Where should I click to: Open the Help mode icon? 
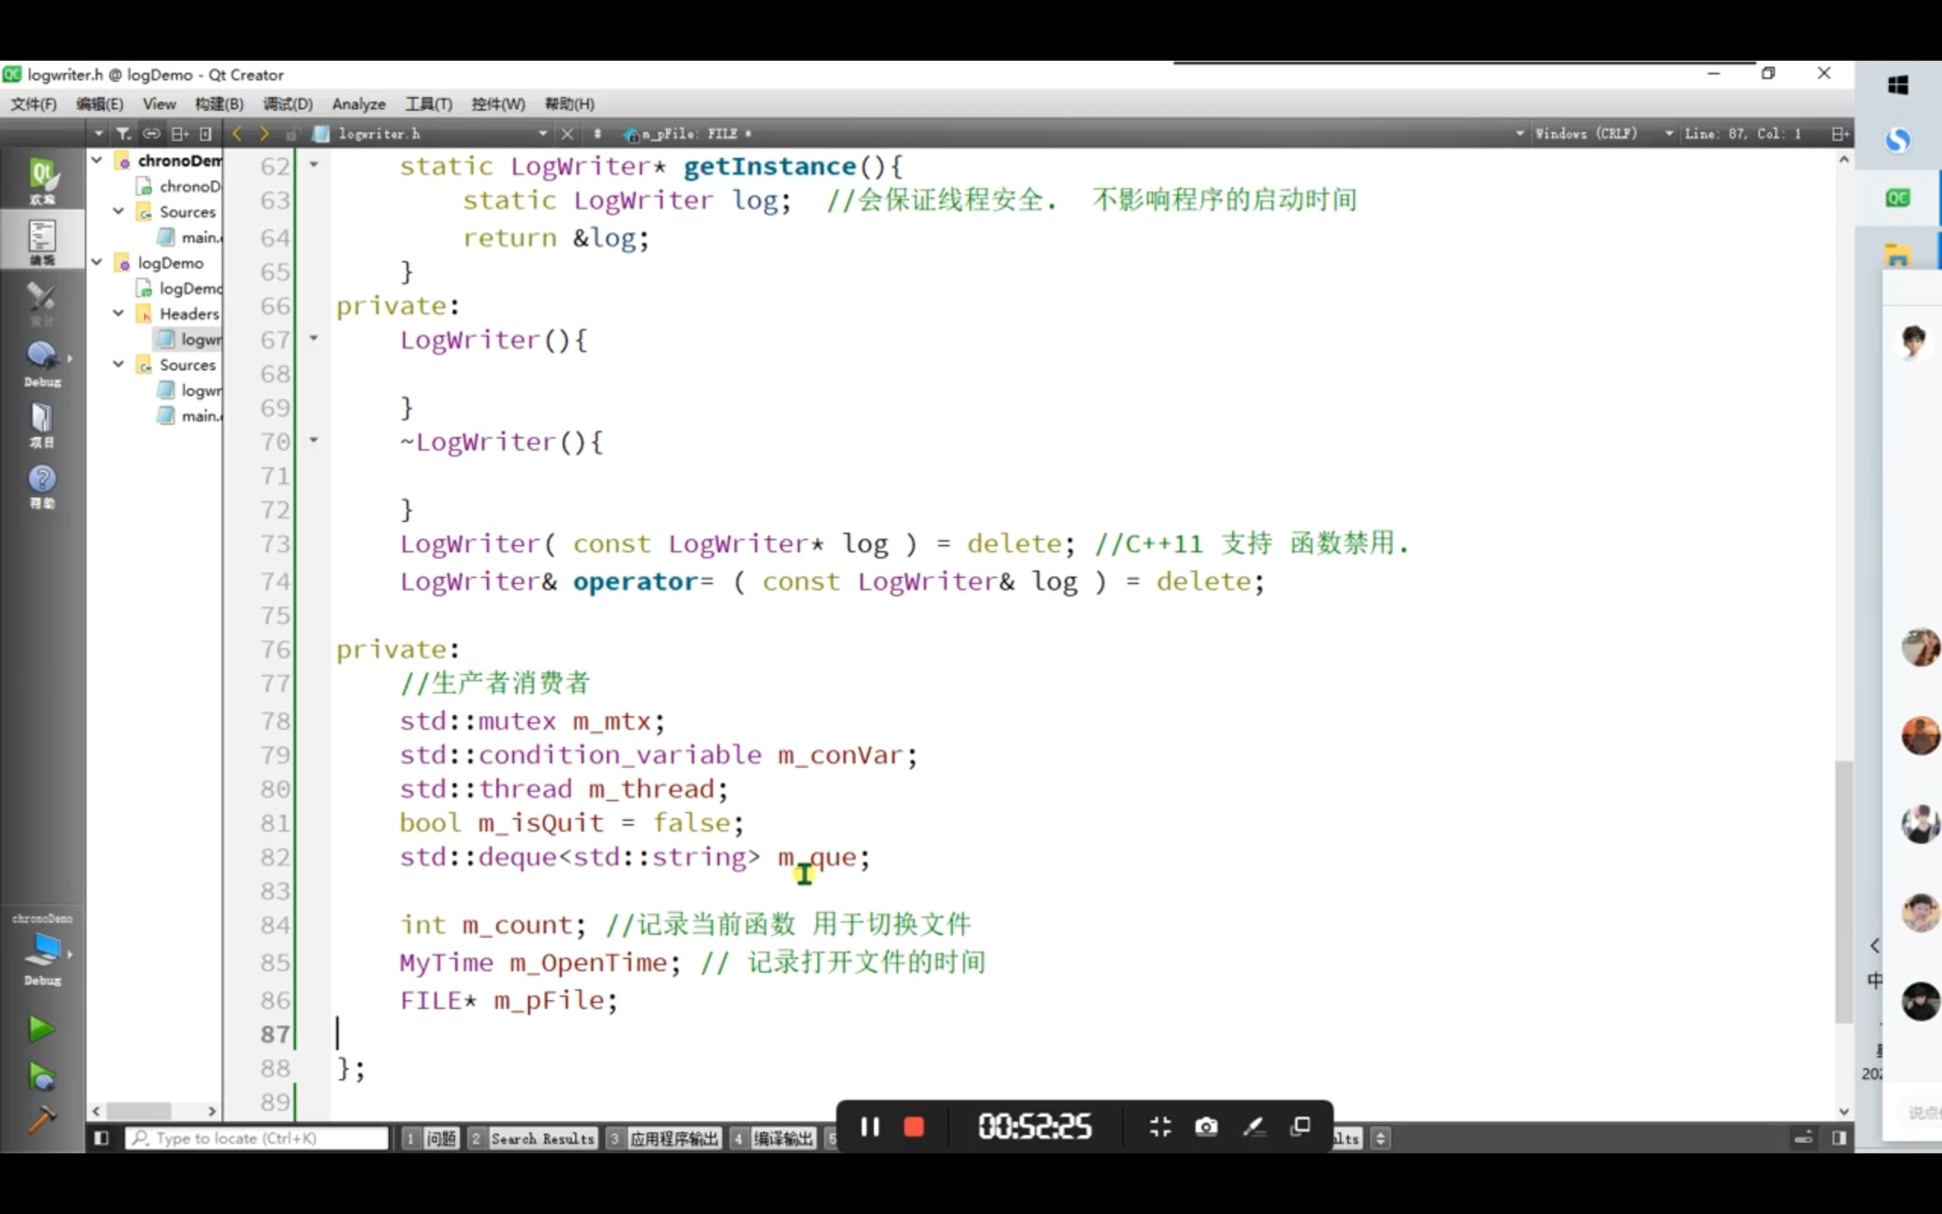42,484
